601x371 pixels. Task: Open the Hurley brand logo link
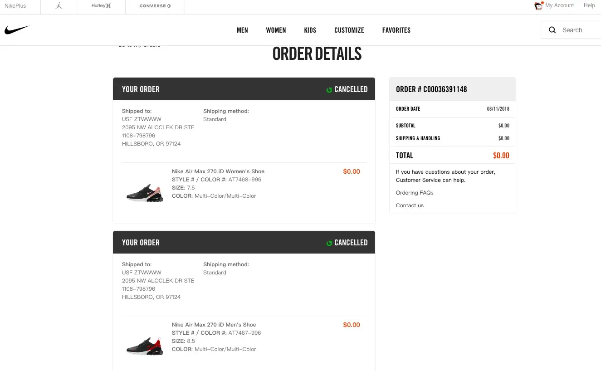click(101, 6)
